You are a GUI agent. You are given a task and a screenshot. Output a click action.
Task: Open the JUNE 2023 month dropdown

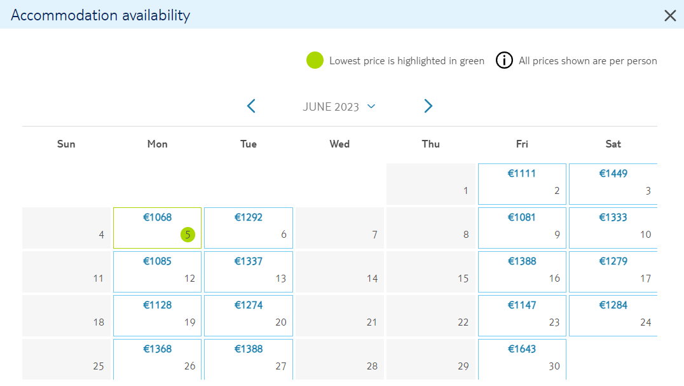click(339, 107)
